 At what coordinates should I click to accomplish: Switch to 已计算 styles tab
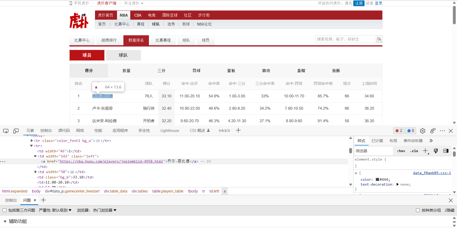[x=377, y=141]
